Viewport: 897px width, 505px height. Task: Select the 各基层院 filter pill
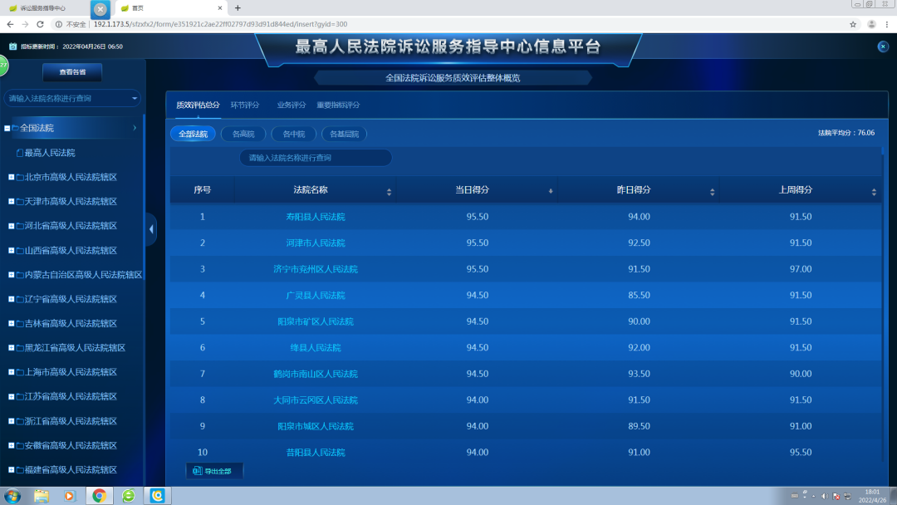[x=344, y=134]
